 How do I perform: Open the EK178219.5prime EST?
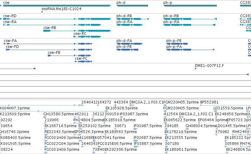181,132
